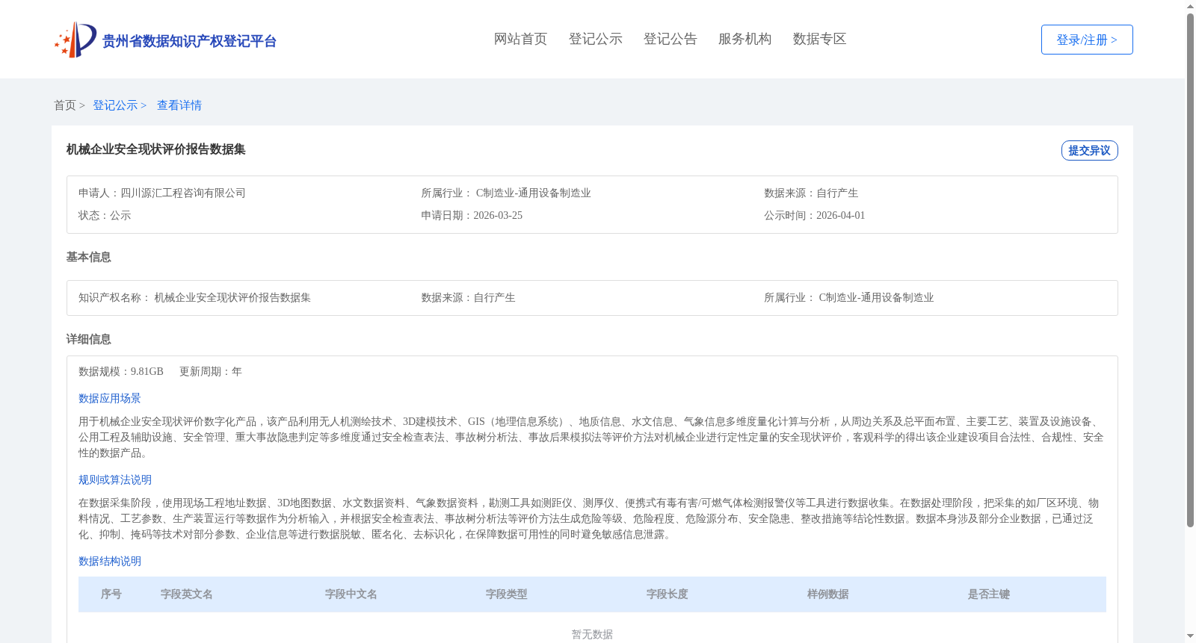The image size is (1196, 643).
Task: Click 暂无数据 empty table message
Action: coord(592,634)
